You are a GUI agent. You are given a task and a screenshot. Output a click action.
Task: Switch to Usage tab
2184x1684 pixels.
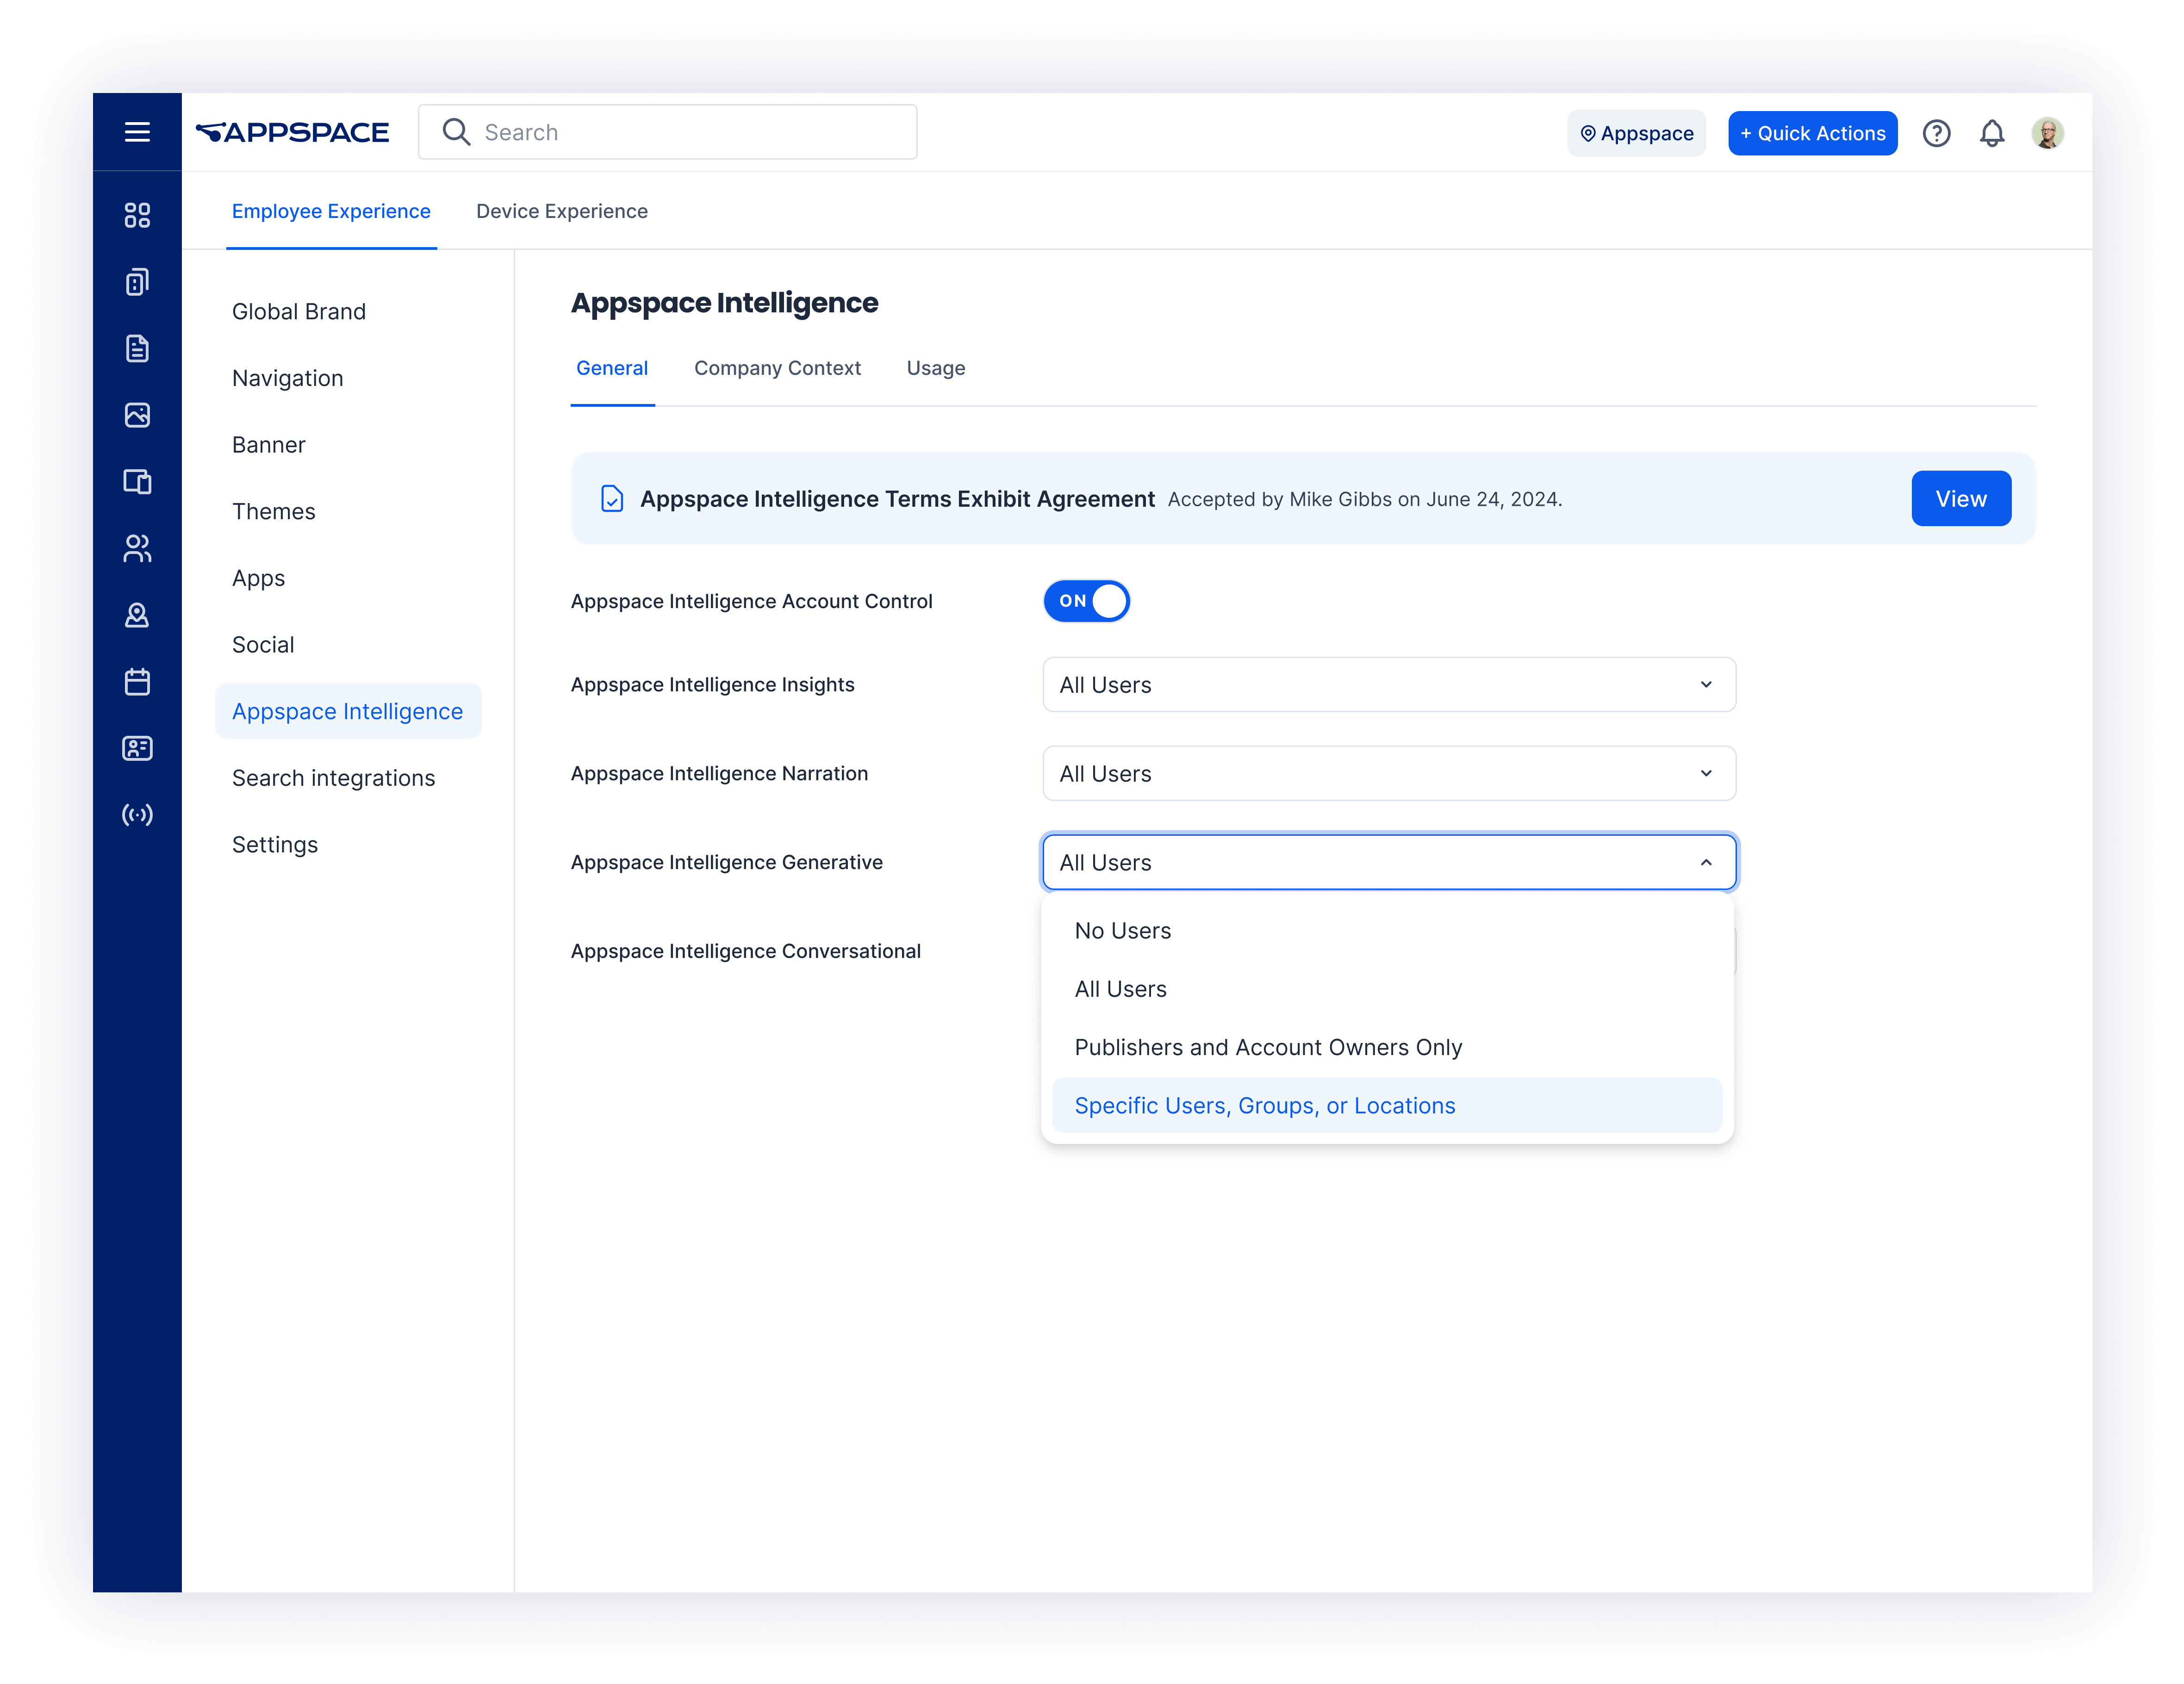point(936,368)
